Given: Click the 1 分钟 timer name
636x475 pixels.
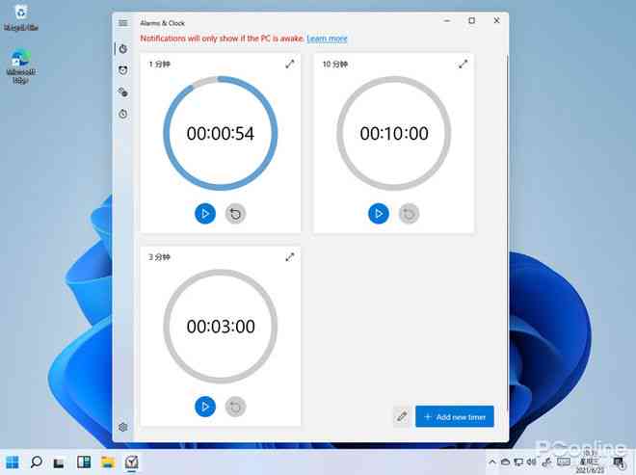Looking at the screenshot, I should click(x=159, y=65).
